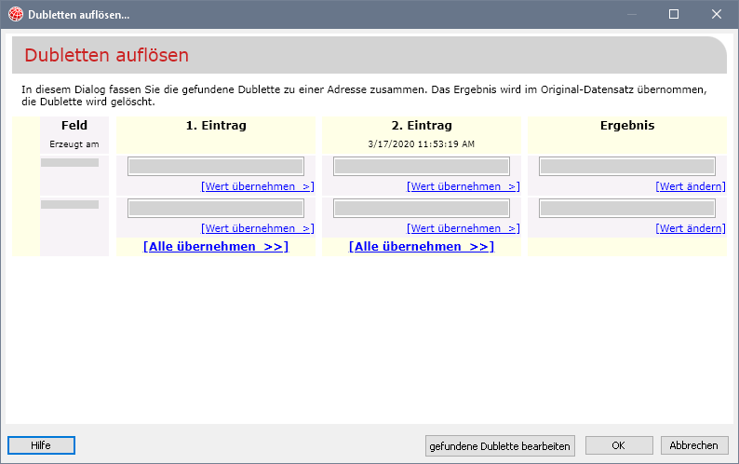Viewport: 739px width, 464px height.
Task: Click first-row Wert ändern link in Ergebnis
Action: pos(691,186)
